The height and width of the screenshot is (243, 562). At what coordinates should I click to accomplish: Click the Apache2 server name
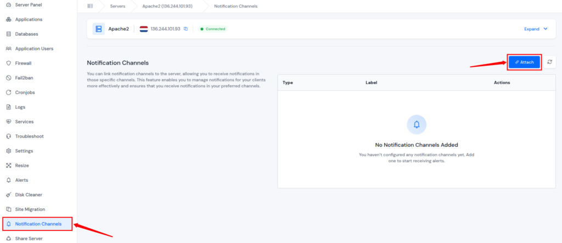click(119, 29)
